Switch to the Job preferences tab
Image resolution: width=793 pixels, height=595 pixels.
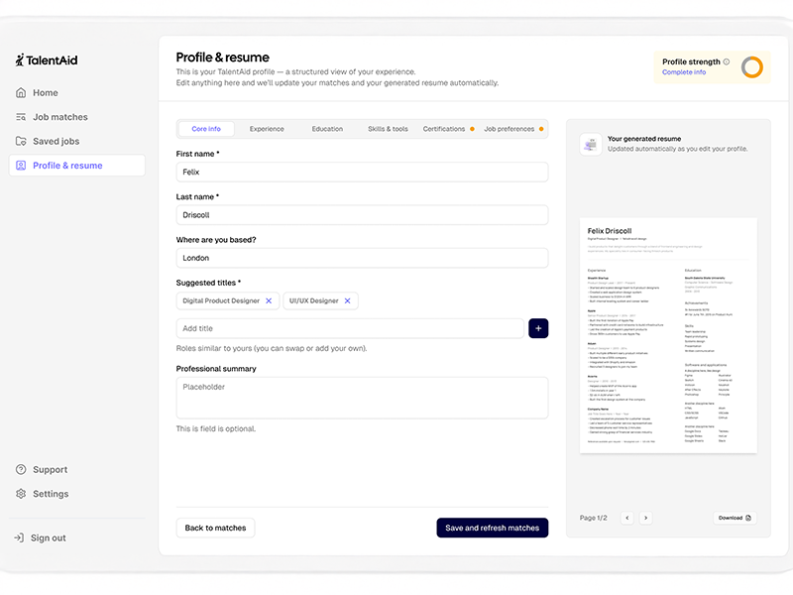coord(513,129)
